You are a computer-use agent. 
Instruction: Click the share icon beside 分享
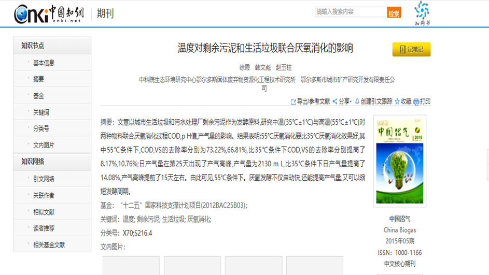point(335,101)
